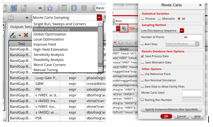Expand the second toolbar overflow chevron
Viewport: 213px width, 127px height.
click(x=27, y=18)
